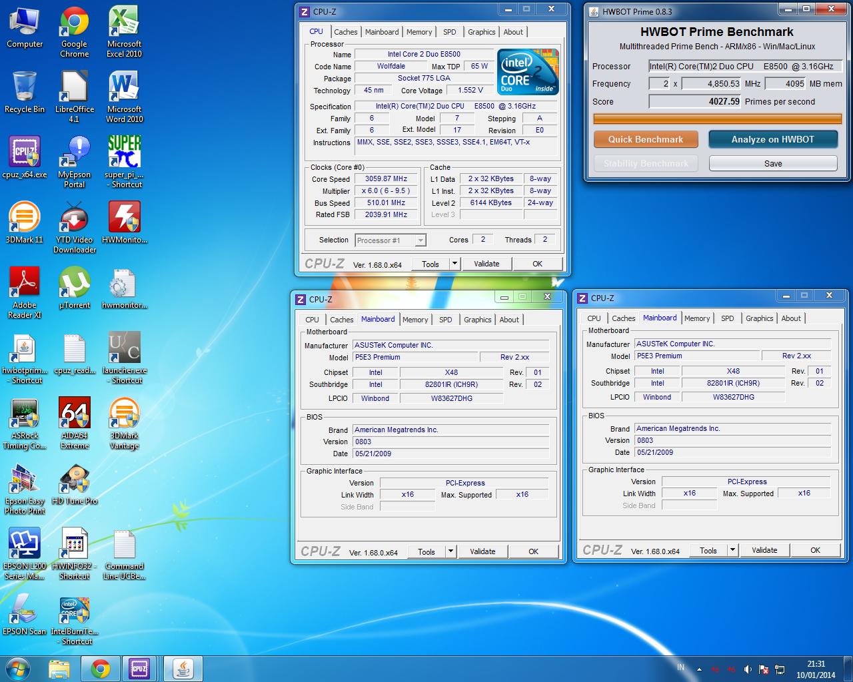This screenshot has height=682, width=853.
Task: Open Adobe Reader XI icon
Action: (25, 293)
